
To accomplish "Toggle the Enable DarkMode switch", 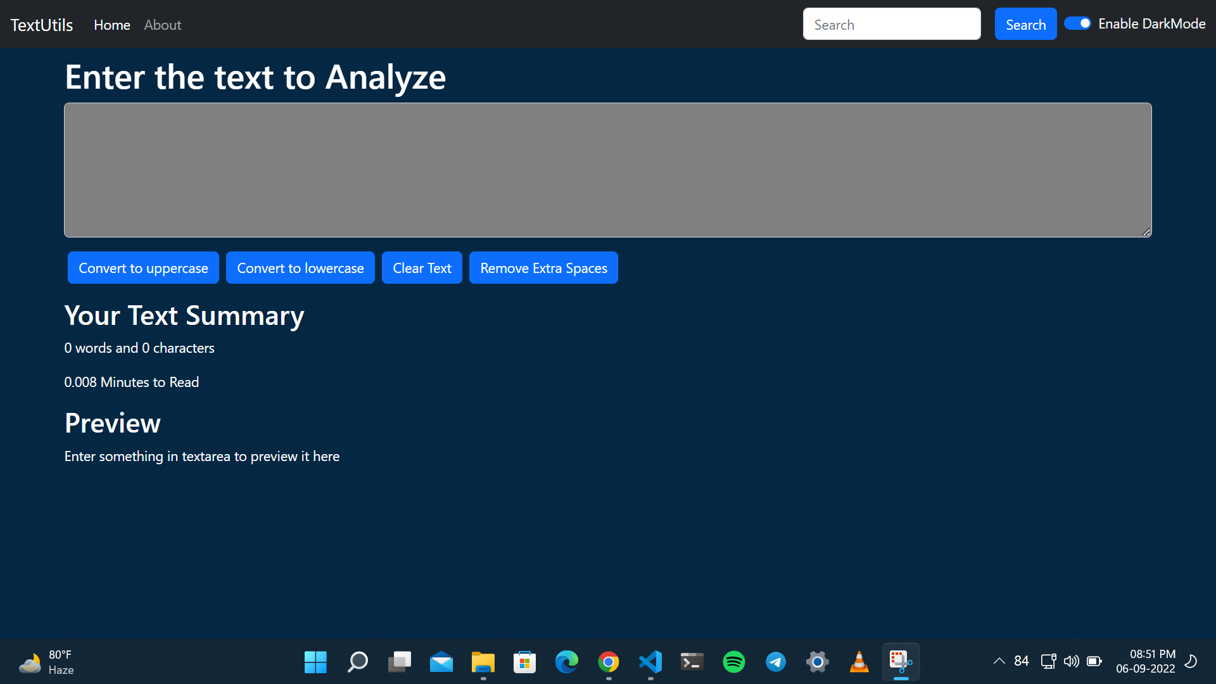I will pyautogui.click(x=1077, y=23).
